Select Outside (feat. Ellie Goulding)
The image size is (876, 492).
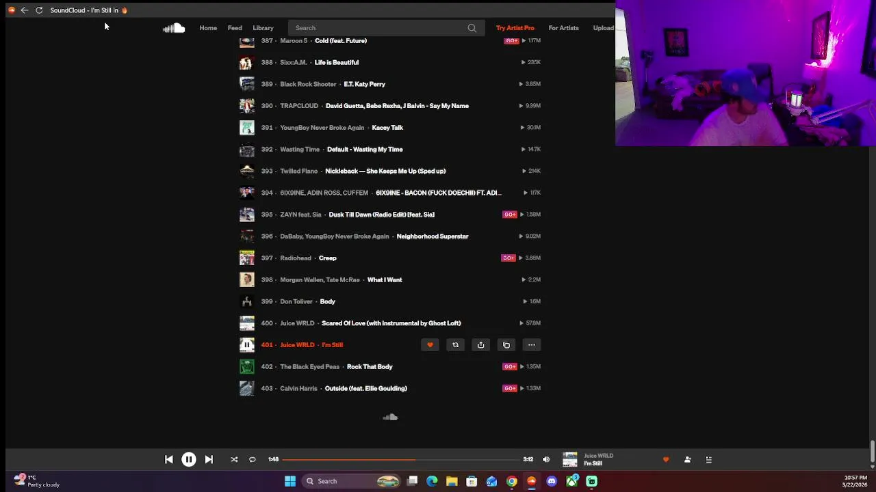click(x=366, y=389)
